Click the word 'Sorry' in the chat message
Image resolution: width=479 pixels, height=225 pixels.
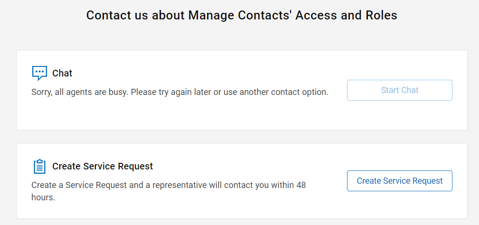(42, 92)
